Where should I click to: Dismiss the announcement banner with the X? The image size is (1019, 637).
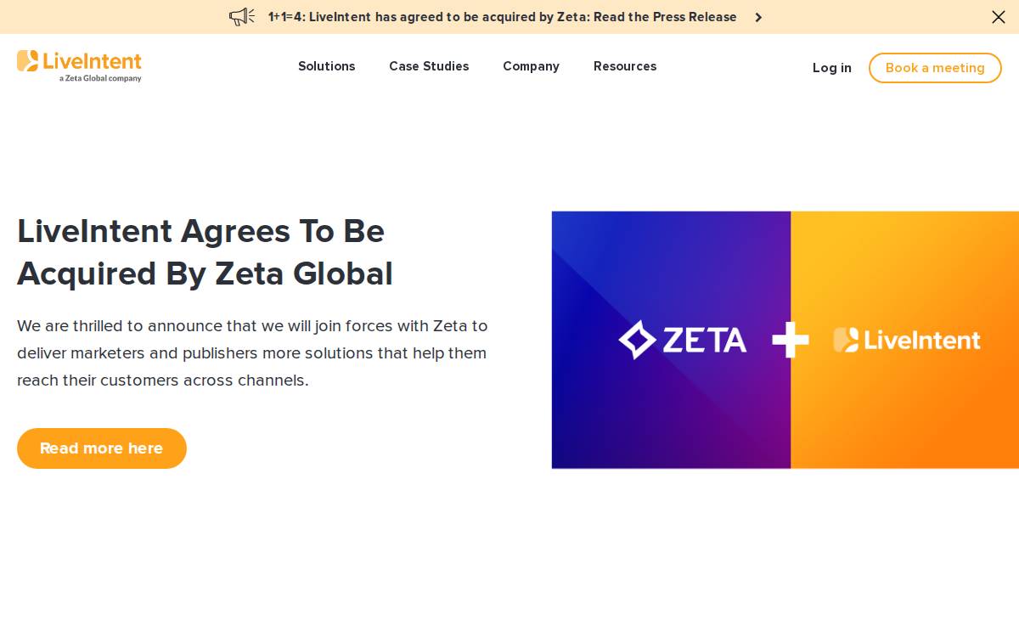point(999,17)
